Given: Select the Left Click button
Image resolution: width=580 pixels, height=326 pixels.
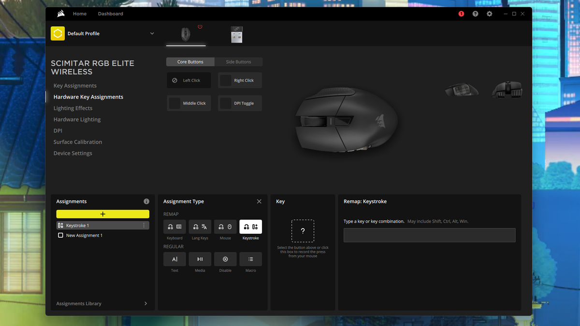Looking at the screenshot, I should (x=189, y=80).
